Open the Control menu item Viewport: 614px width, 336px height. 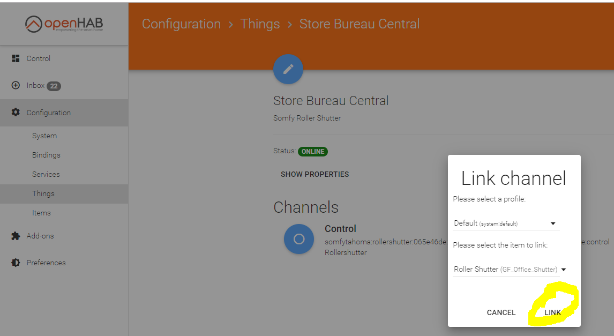click(x=64, y=58)
